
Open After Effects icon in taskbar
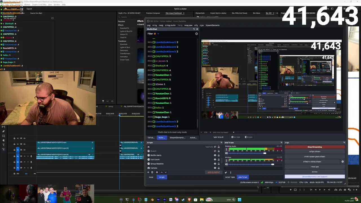(158, 200)
